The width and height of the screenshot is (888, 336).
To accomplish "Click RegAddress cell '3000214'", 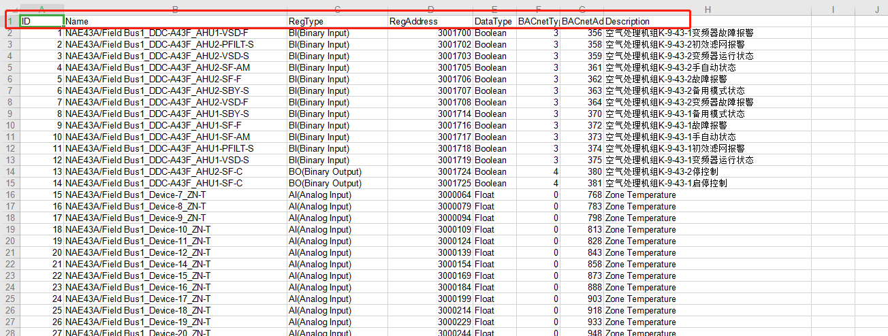I will click(x=430, y=311).
